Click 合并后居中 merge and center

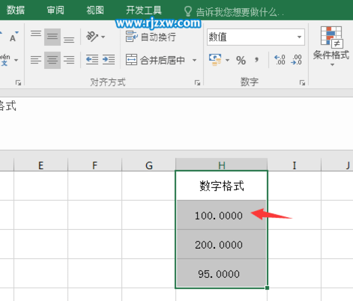156,60
